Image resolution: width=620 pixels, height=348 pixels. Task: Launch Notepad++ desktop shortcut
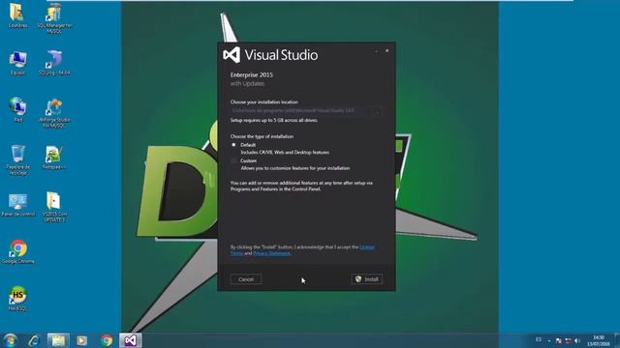click(54, 157)
